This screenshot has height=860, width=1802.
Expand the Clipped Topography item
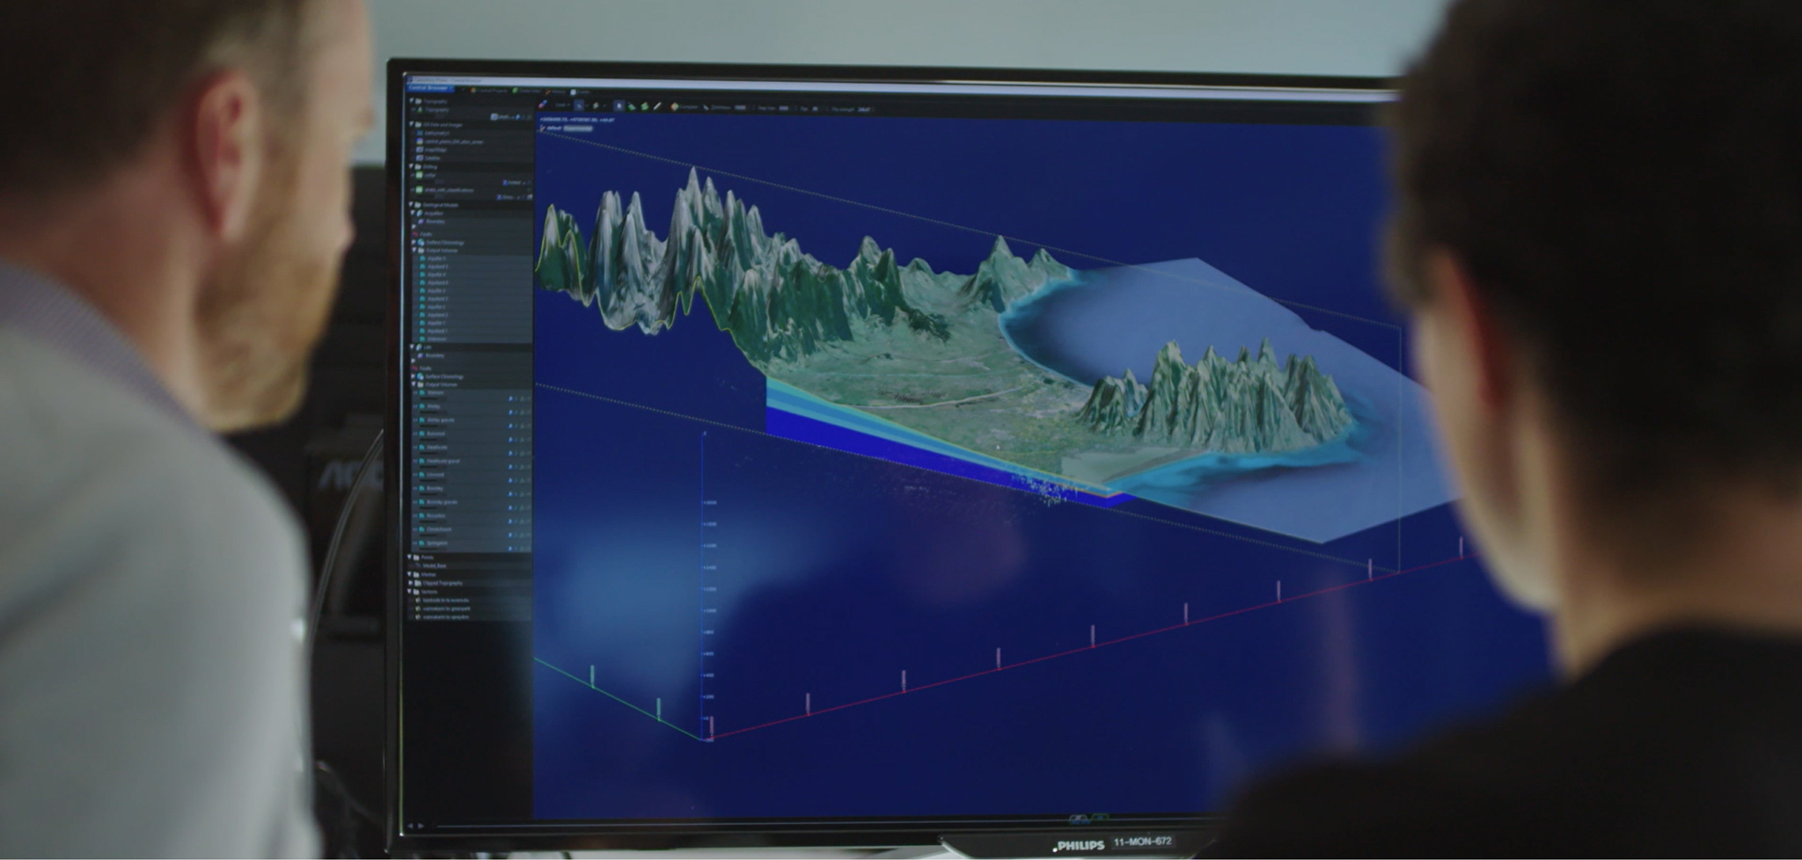pyautogui.click(x=410, y=583)
